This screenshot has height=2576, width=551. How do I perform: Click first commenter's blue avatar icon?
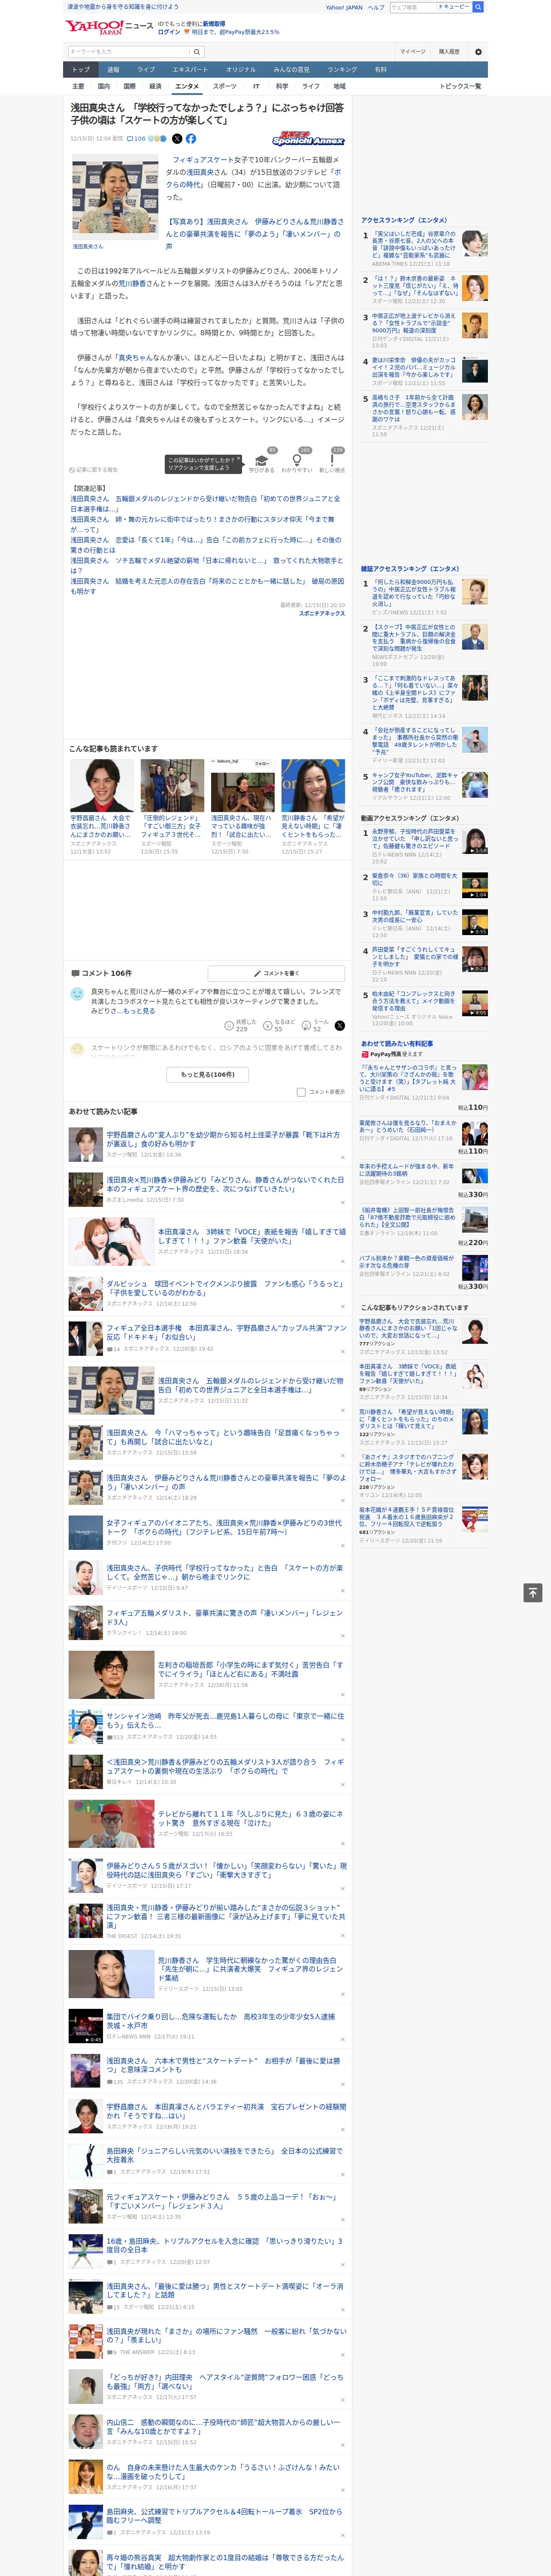tap(77, 994)
